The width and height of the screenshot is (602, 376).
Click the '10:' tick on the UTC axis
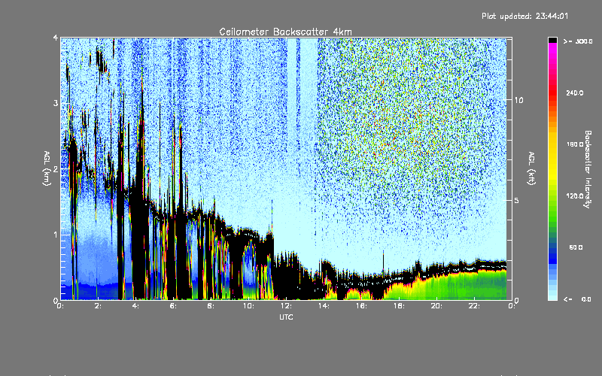point(248,306)
